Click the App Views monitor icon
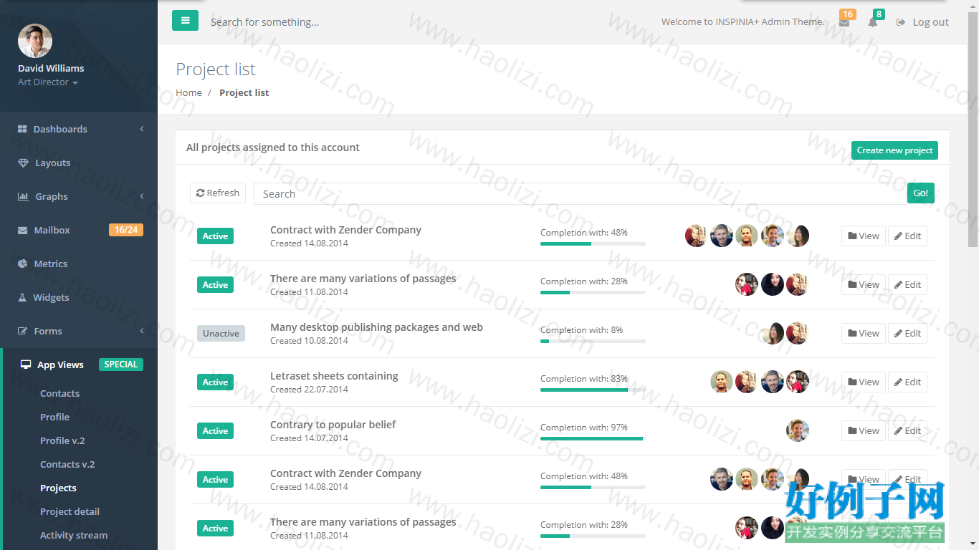 pos(26,365)
